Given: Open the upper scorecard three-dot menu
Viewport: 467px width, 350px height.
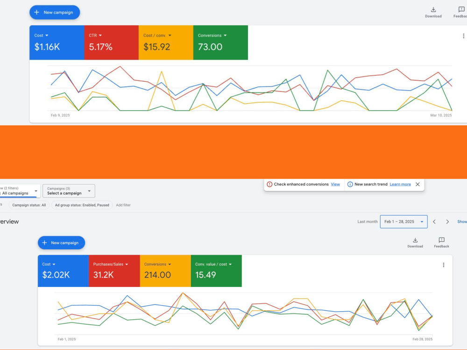Looking at the screenshot, I should (x=463, y=36).
